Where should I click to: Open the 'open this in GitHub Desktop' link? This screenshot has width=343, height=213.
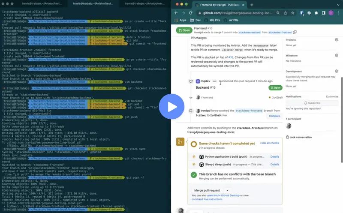tap(223, 195)
